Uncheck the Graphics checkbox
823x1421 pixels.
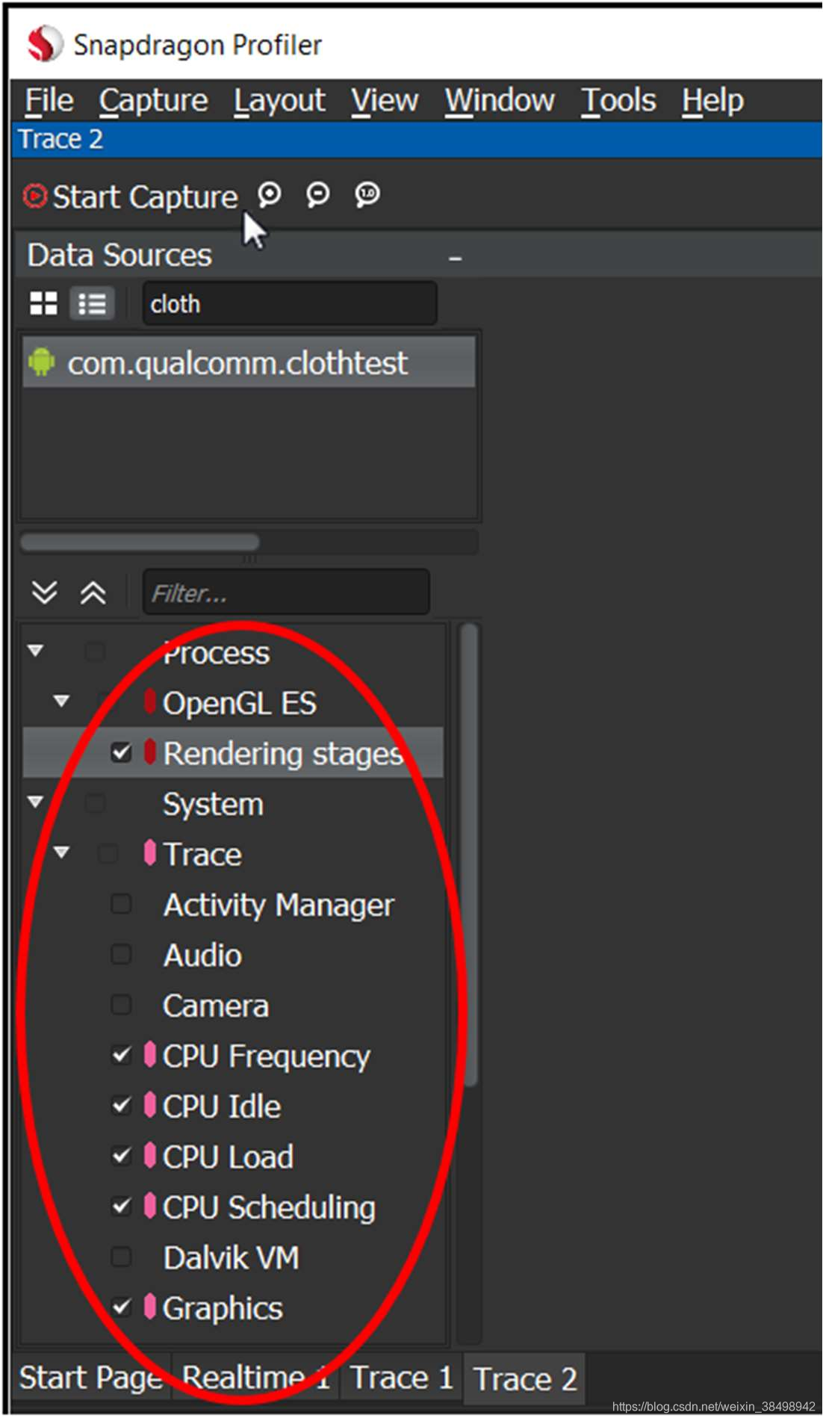point(121,1307)
